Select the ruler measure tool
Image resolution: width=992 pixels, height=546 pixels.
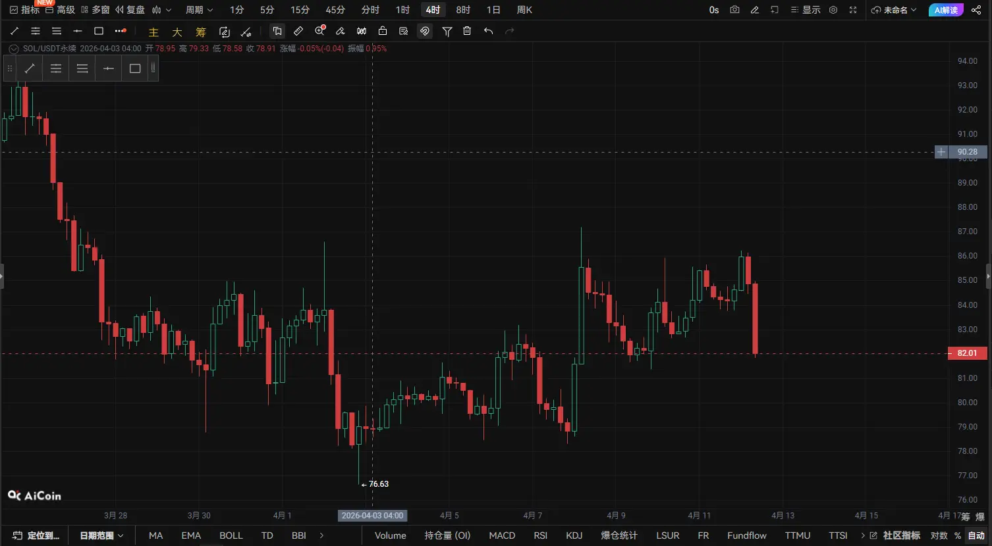[298, 31]
